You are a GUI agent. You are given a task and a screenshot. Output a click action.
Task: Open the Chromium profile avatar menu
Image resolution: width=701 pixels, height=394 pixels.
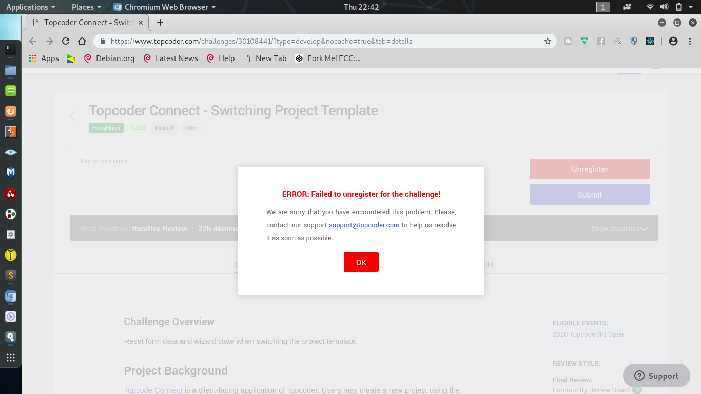(673, 41)
